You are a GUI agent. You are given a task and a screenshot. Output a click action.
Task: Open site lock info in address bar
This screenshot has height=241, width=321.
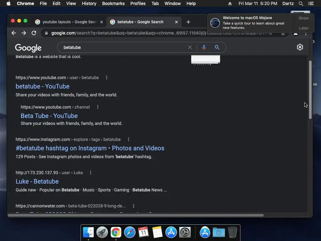coord(46,33)
